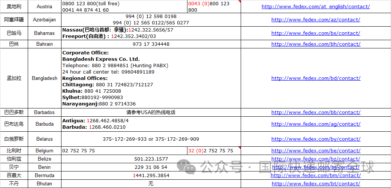Select the Bahrain country name cell
This screenshot has height=188, width=391.
pos(44,44)
